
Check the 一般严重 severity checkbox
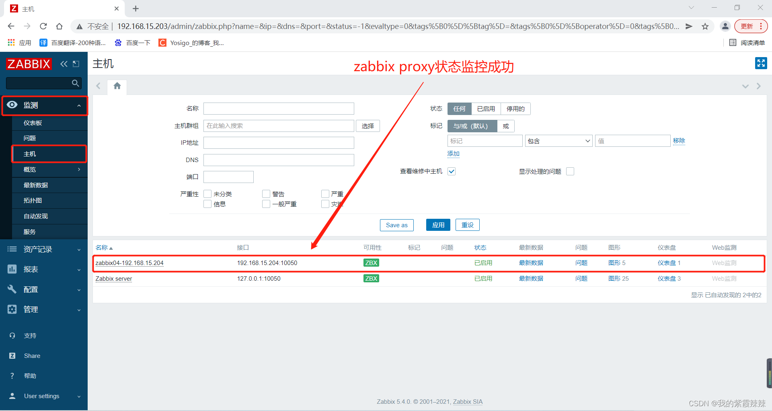pos(266,204)
